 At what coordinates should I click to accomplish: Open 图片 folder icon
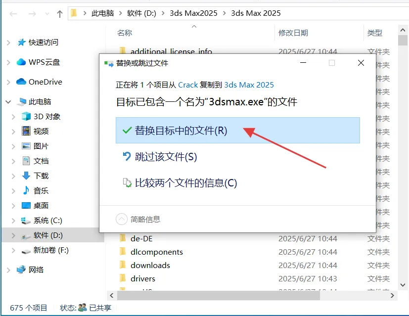(26, 146)
